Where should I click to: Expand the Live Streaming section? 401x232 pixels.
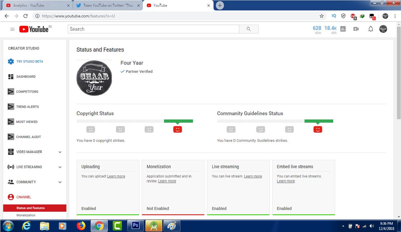point(60,167)
